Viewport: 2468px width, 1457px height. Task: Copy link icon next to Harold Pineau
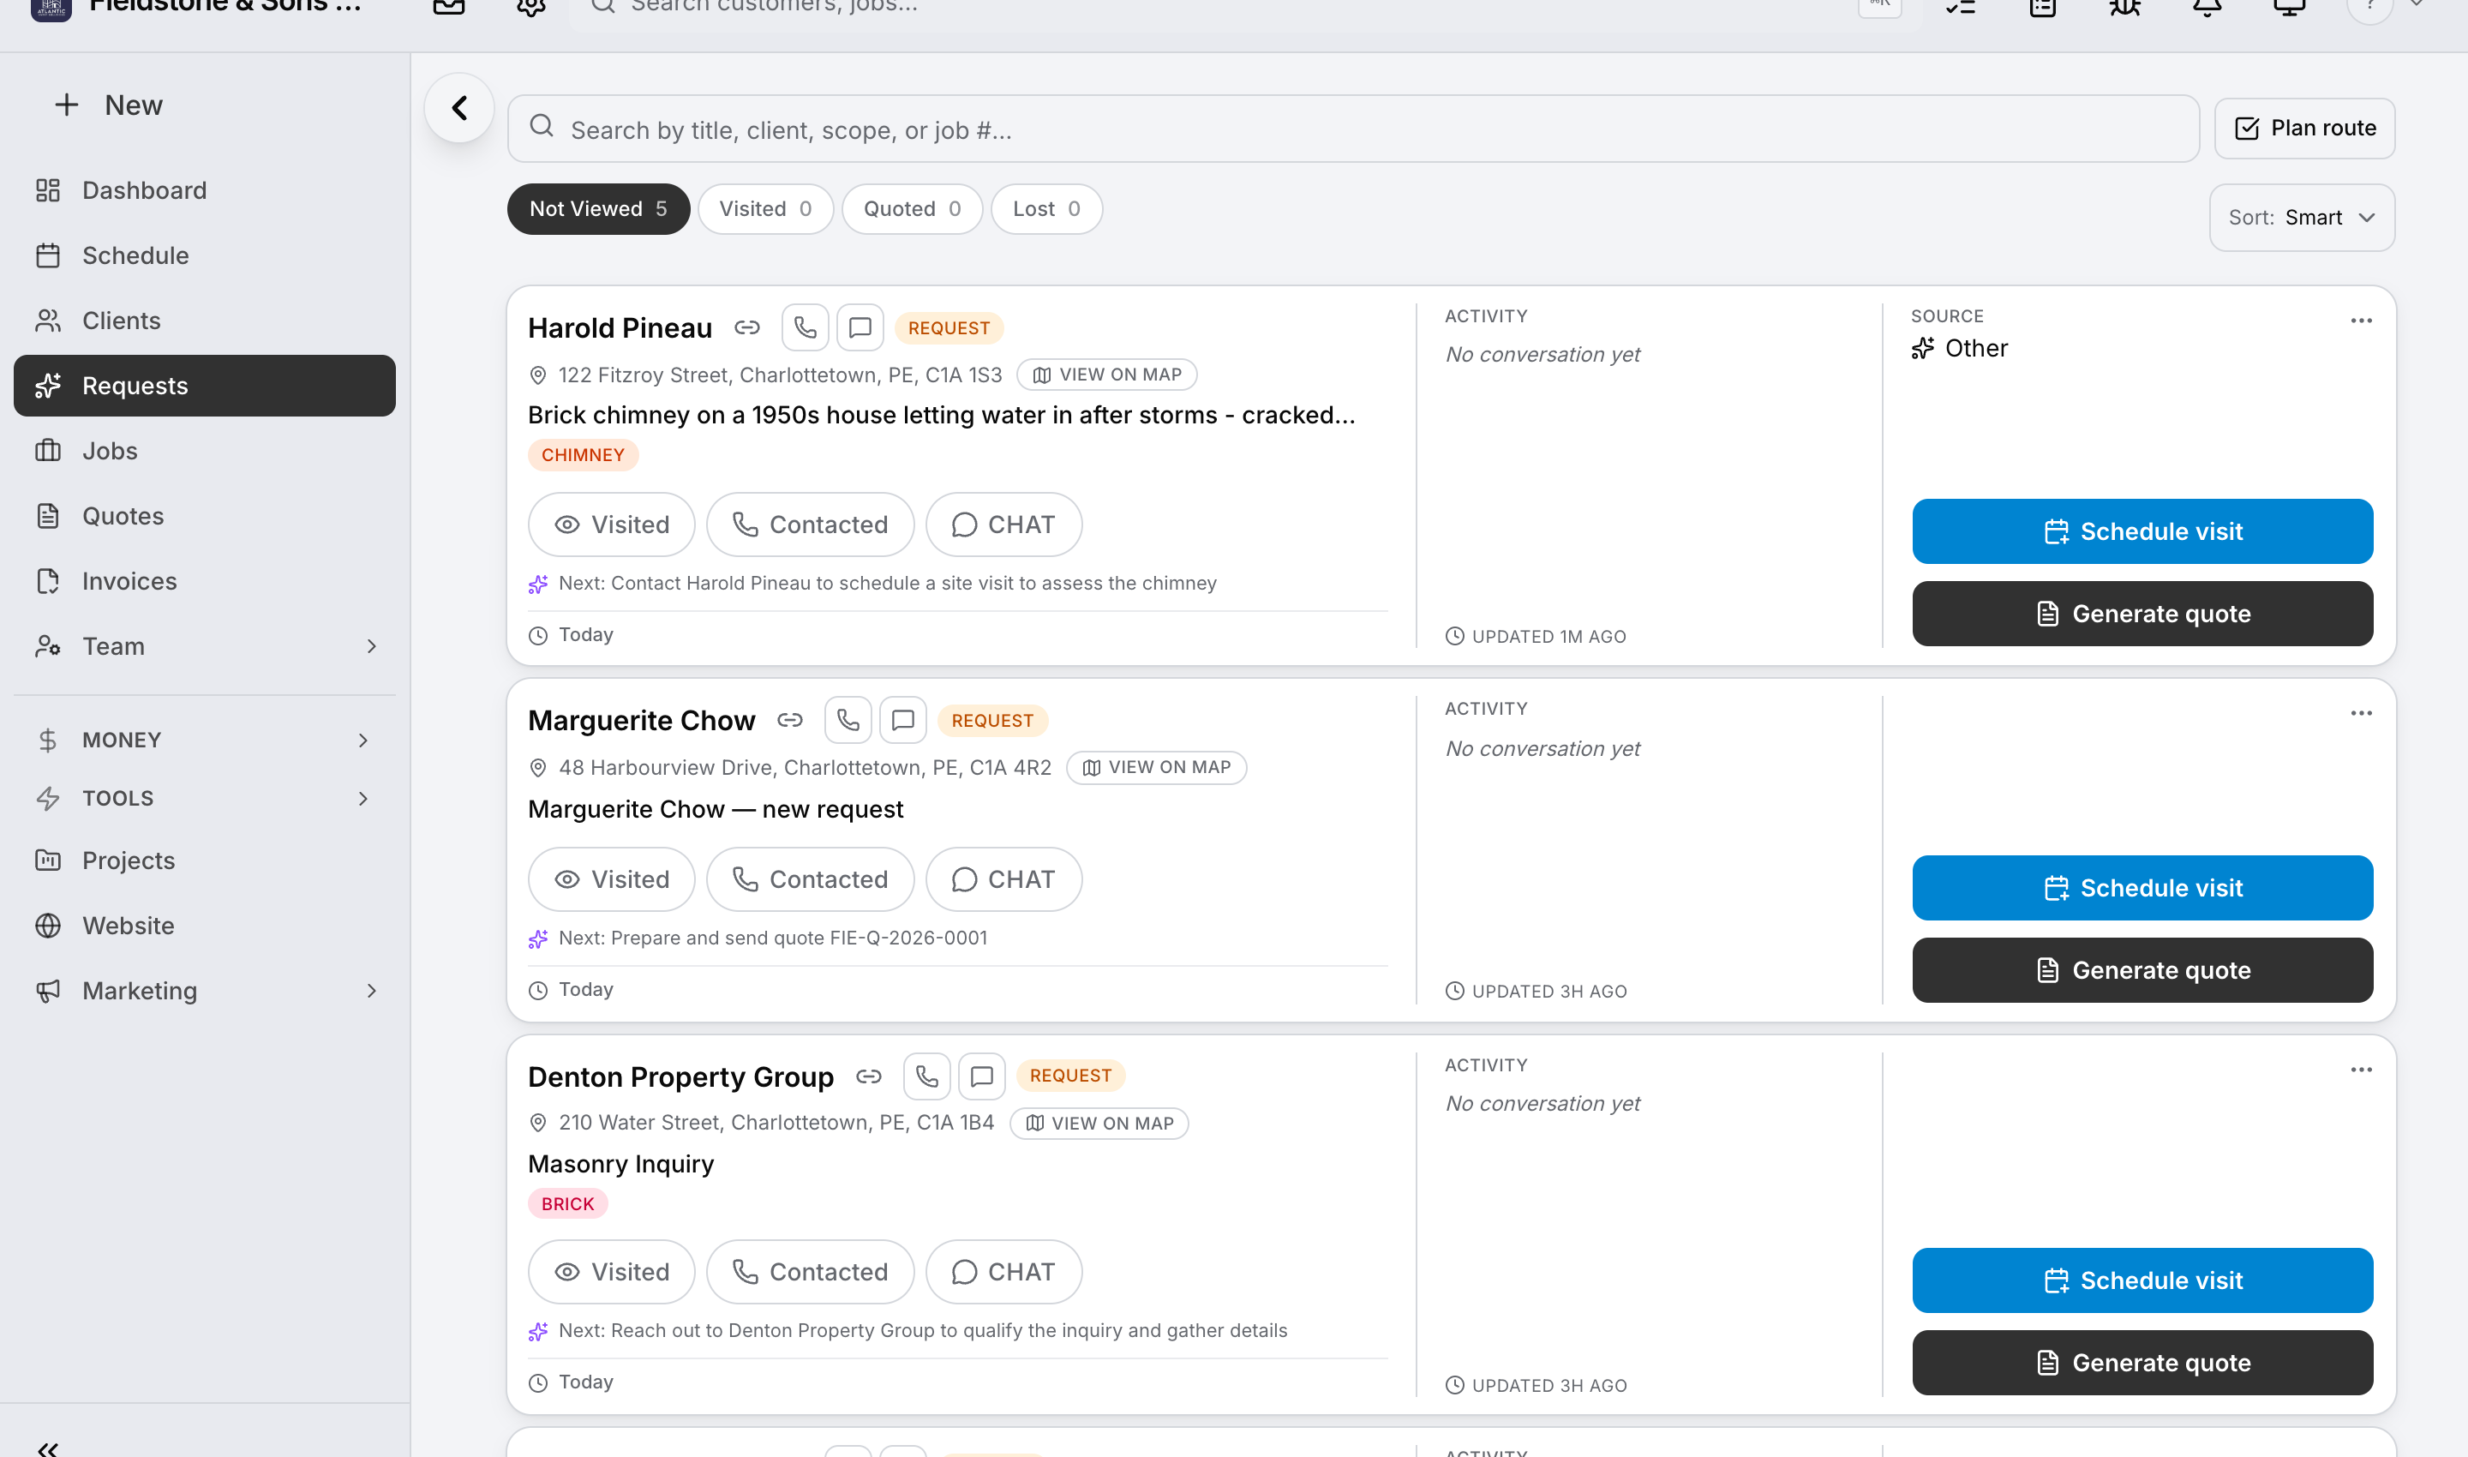pos(747,328)
